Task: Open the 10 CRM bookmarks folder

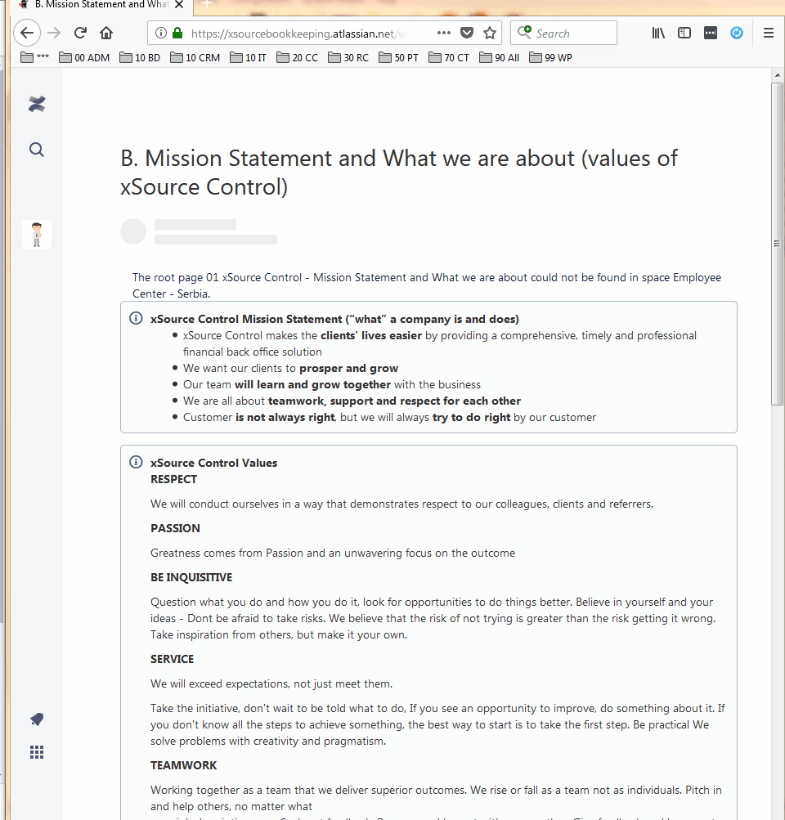Action: pyautogui.click(x=195, y=57)
